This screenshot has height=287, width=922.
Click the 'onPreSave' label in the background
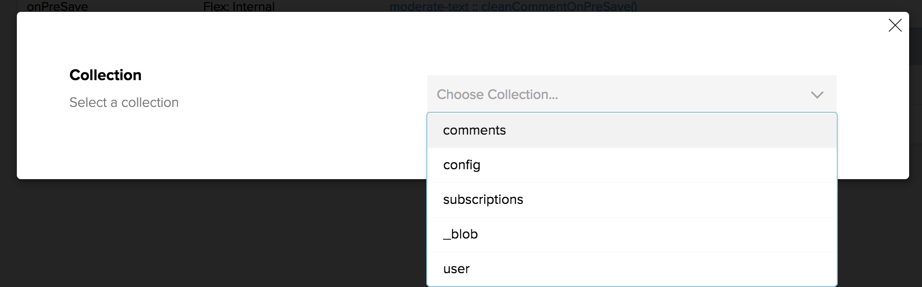point(58,6)
